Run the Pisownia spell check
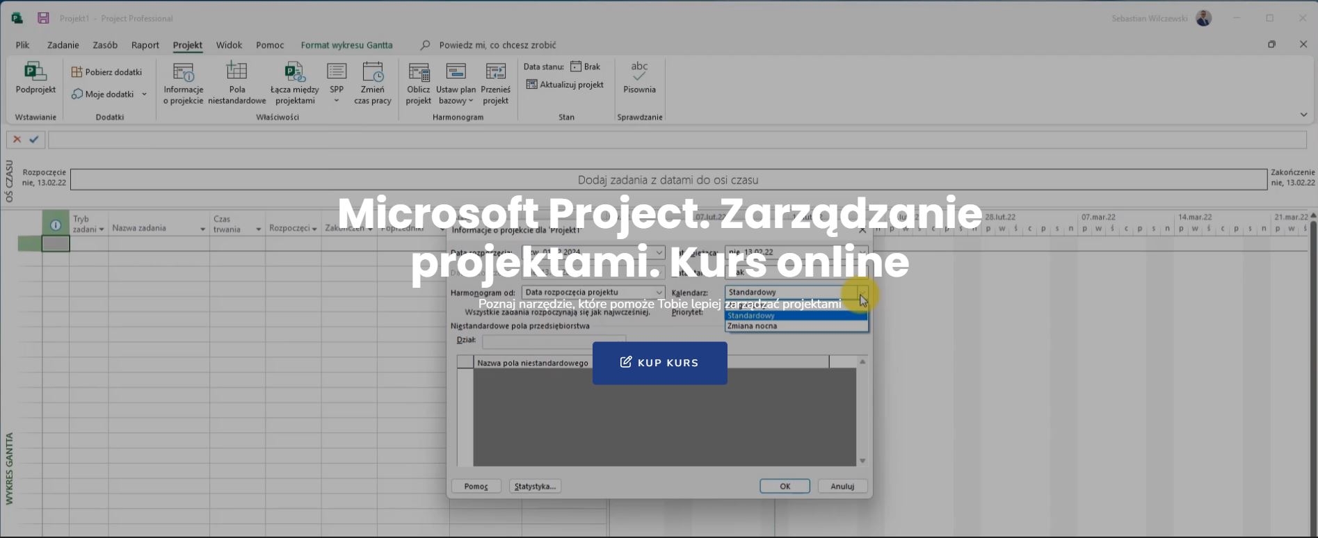Image resolution: width=1318 pixels, height=538 pixels. [x=639, y=77]
